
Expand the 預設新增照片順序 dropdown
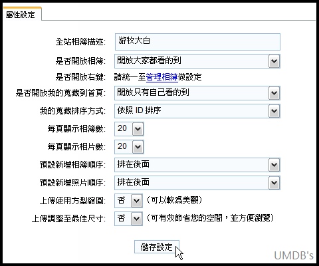(x=197, y=183)
